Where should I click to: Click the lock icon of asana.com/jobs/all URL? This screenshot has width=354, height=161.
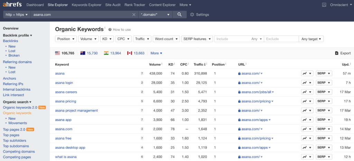pyautogui.click(x=239, y=92)
